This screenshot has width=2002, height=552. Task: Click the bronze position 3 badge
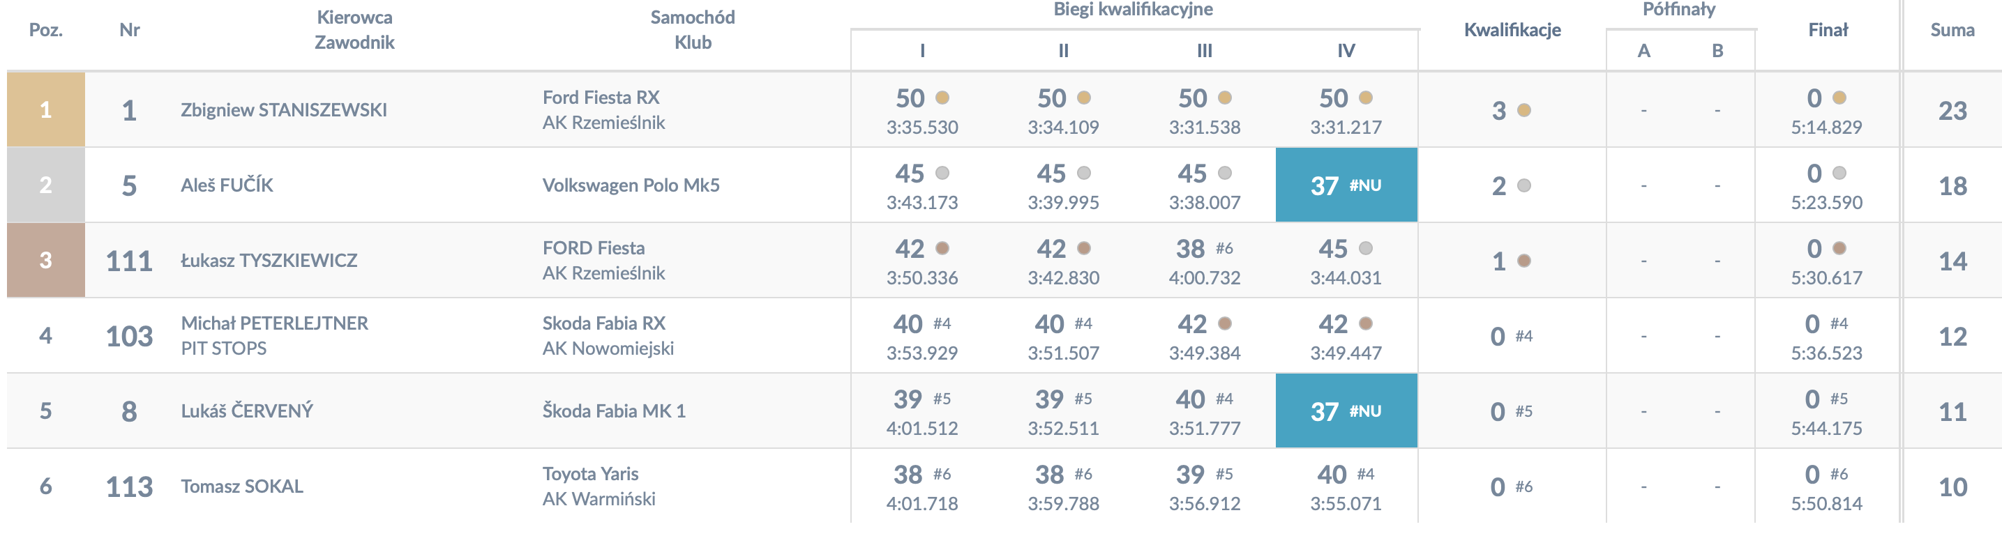coord(46,260)
